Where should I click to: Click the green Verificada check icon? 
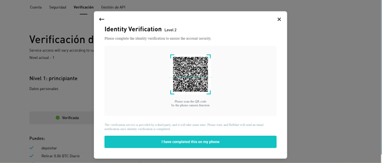(57, 117)
